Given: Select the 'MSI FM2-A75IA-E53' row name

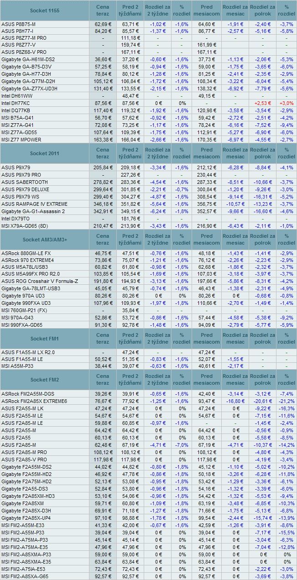Looking at the screenshot, I should [x=24, y=569].
